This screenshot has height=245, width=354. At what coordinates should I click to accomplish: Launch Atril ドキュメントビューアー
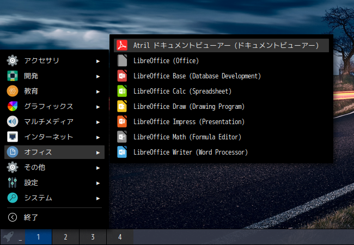(221, 46)
